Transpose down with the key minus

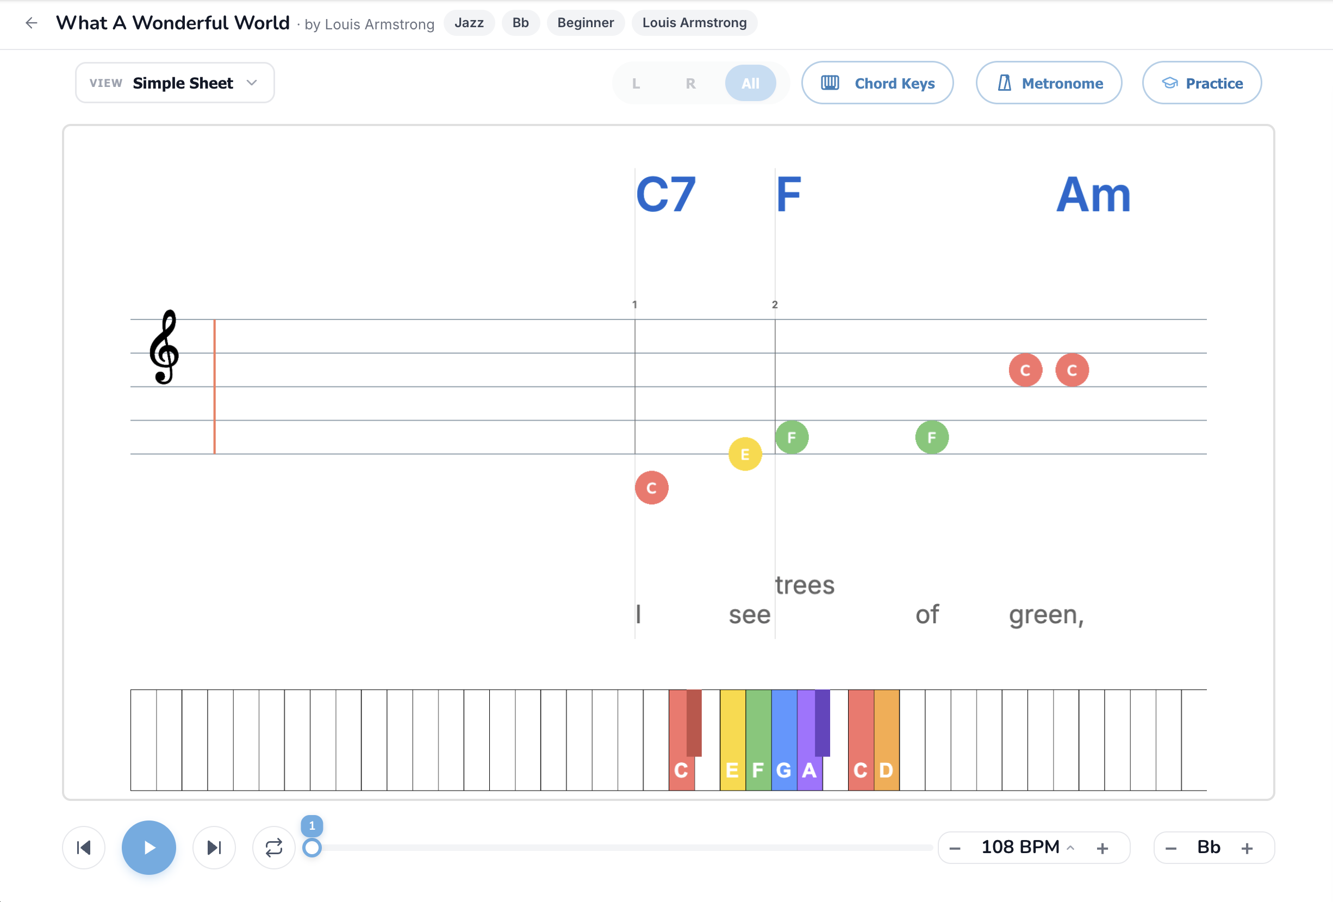click(x=1171, y=848)
